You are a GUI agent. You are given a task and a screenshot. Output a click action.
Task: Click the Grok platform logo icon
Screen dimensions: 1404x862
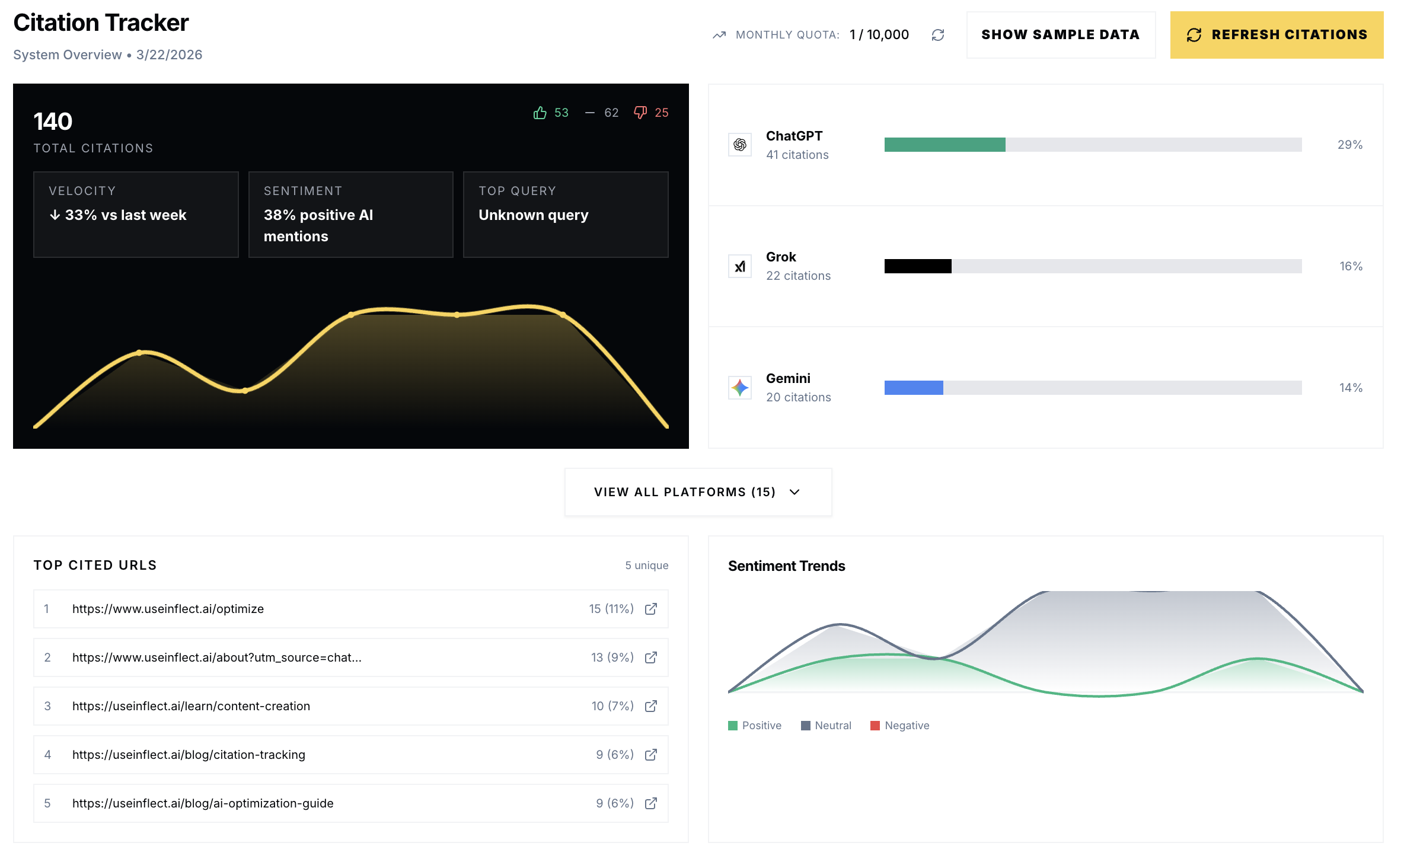pyautogui.click(x=739, y=266)
